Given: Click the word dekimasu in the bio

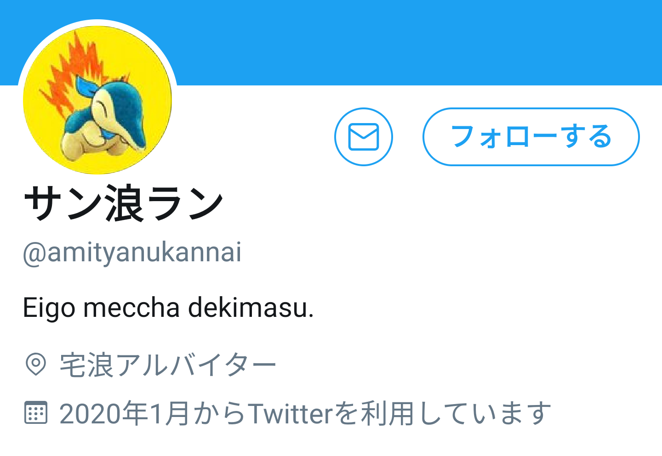Looking at the screenshot, I should [251, 307].
